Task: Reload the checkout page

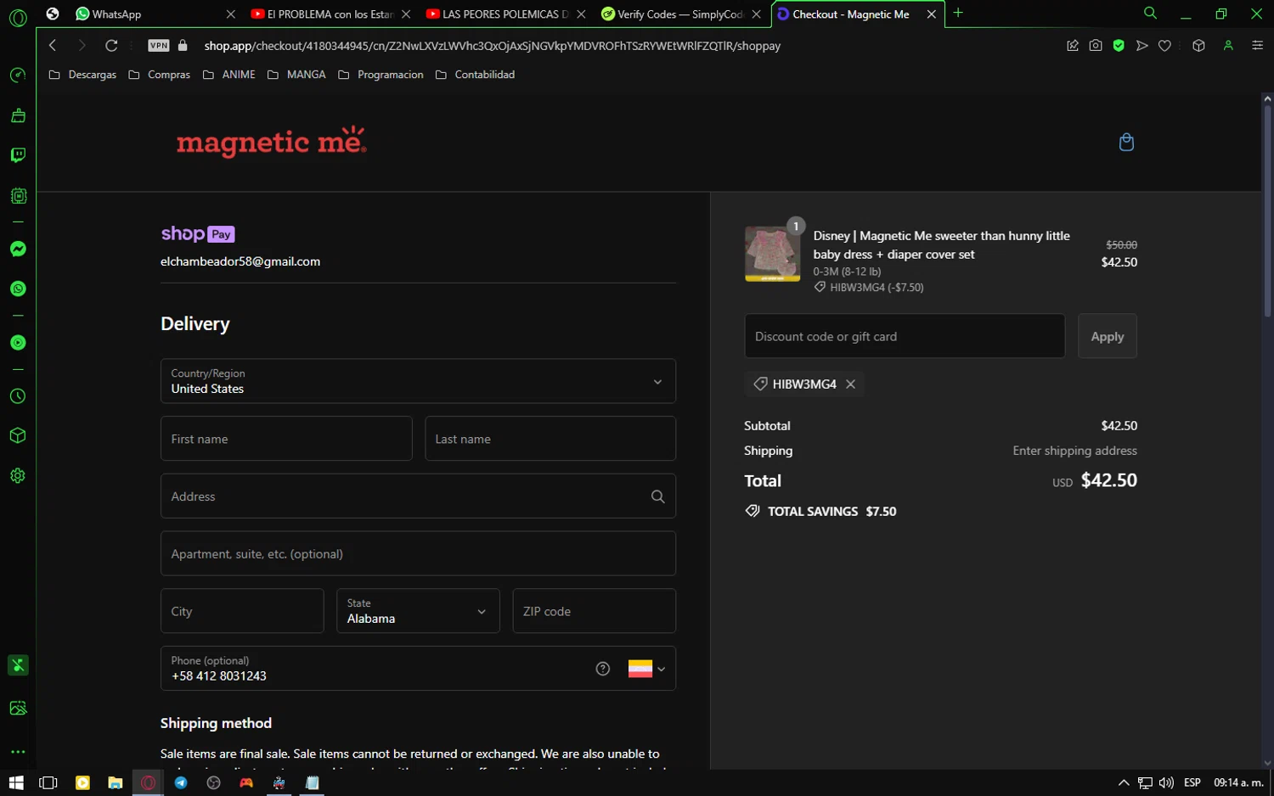Action: coord(111,46)
